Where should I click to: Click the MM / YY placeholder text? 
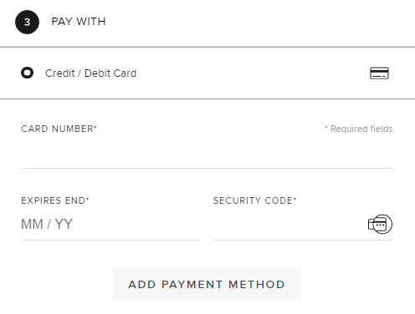point(47,224)
